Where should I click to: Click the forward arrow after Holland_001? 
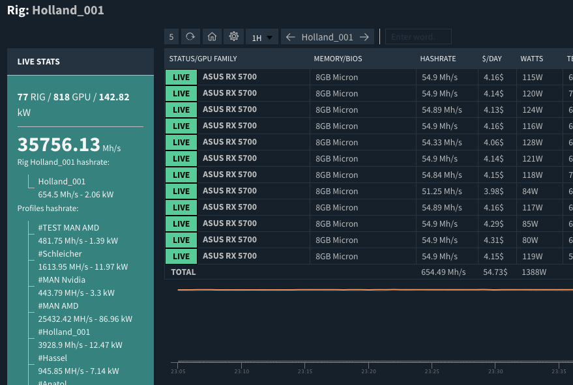[366, 36]
